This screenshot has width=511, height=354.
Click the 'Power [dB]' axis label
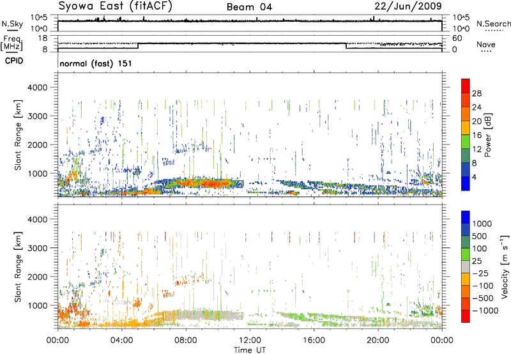(x=487, y=135)
